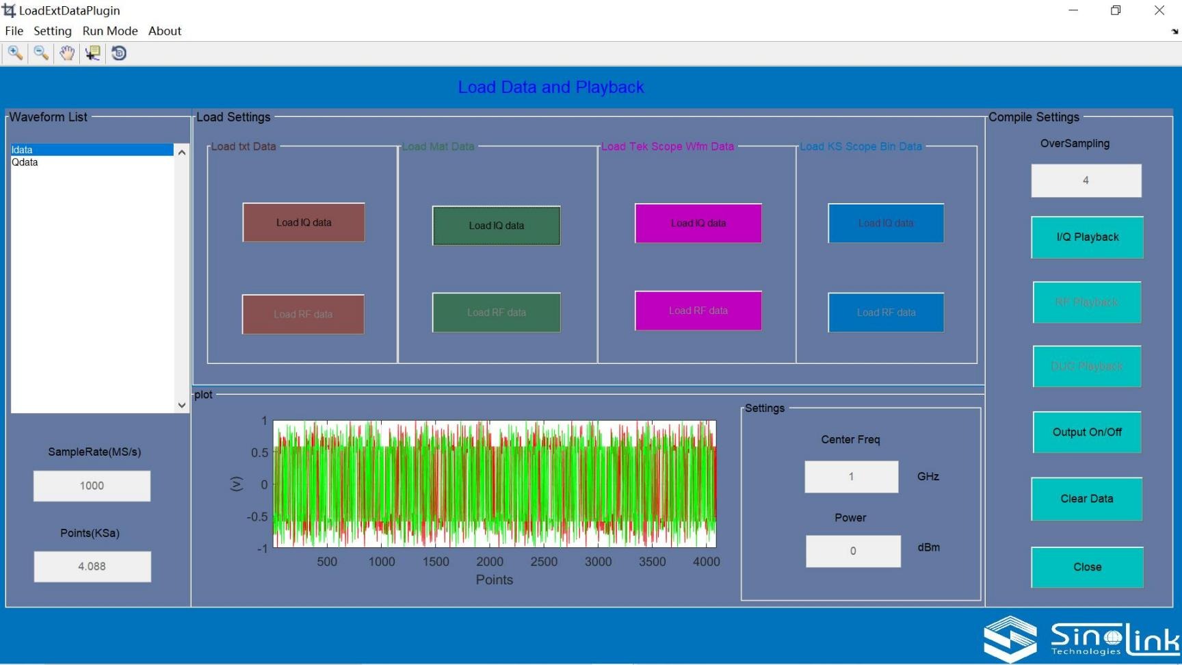The image size is (1182, 665).
Task: Load IQ data from KS Scope Bin
Action: coord(886,223)
